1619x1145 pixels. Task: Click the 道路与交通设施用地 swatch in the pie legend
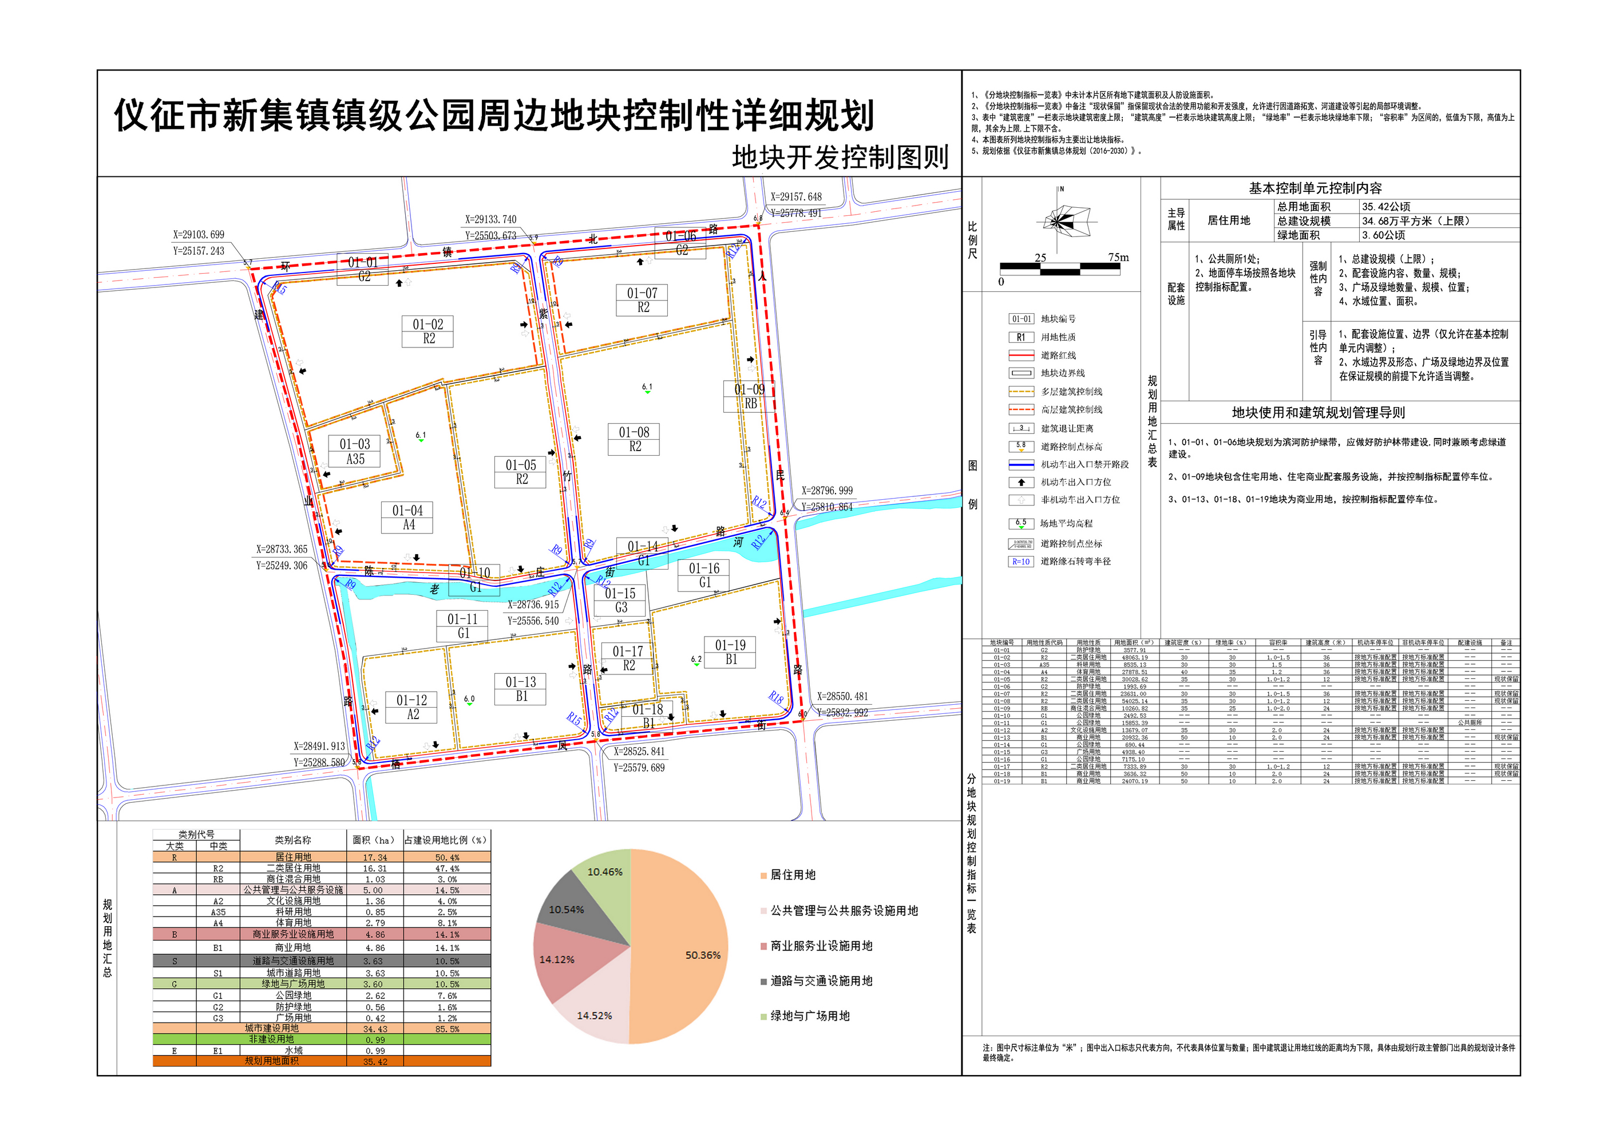[763, 981]
